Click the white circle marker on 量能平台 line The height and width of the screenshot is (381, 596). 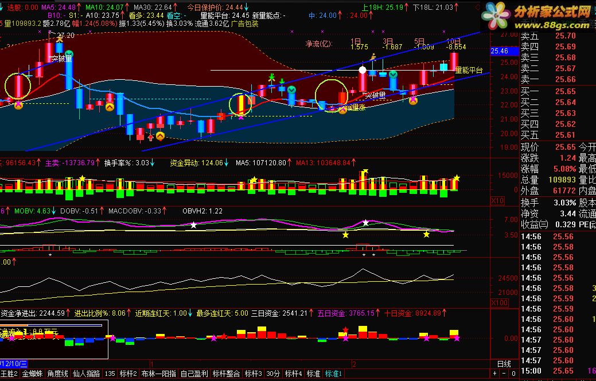[362, 70]
